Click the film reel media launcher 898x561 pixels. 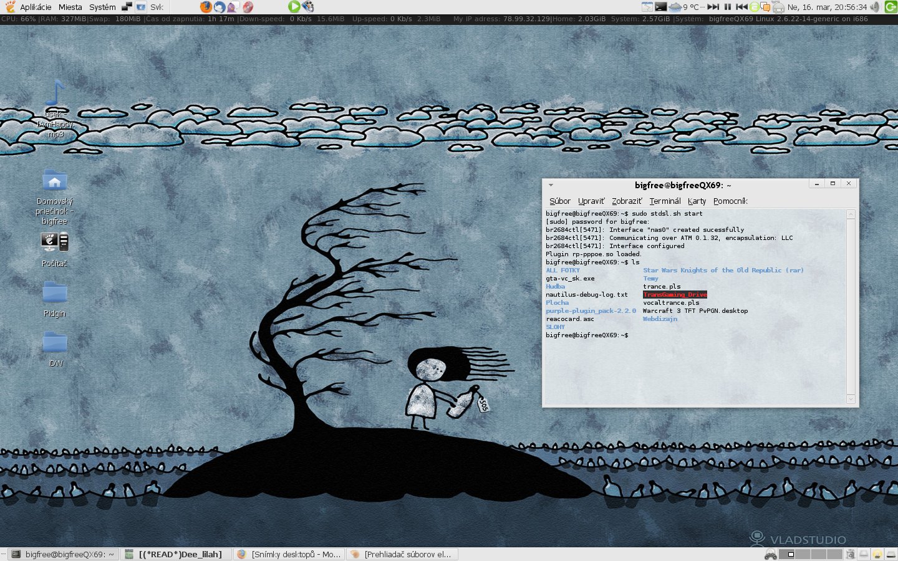[x=308, y=7]
